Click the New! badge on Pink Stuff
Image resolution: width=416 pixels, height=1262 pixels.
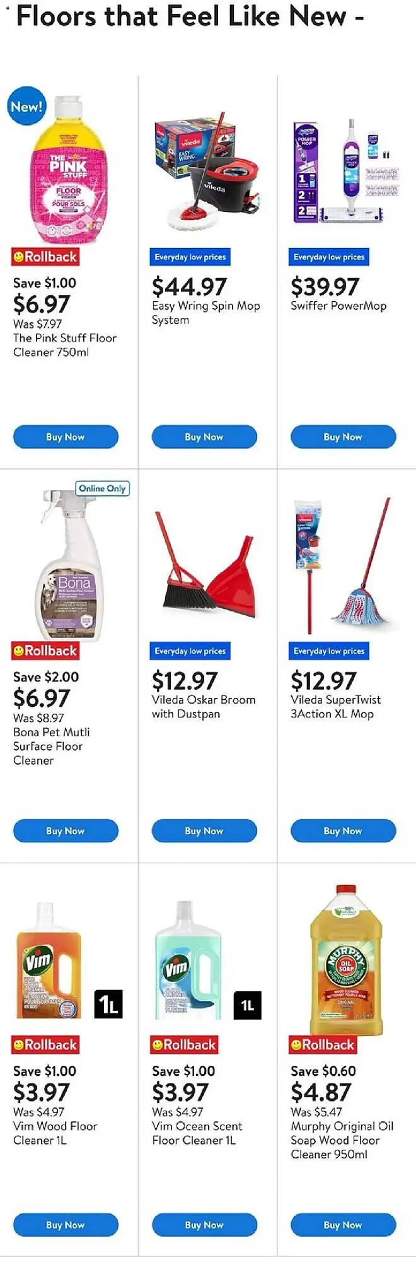coord(26,106)
